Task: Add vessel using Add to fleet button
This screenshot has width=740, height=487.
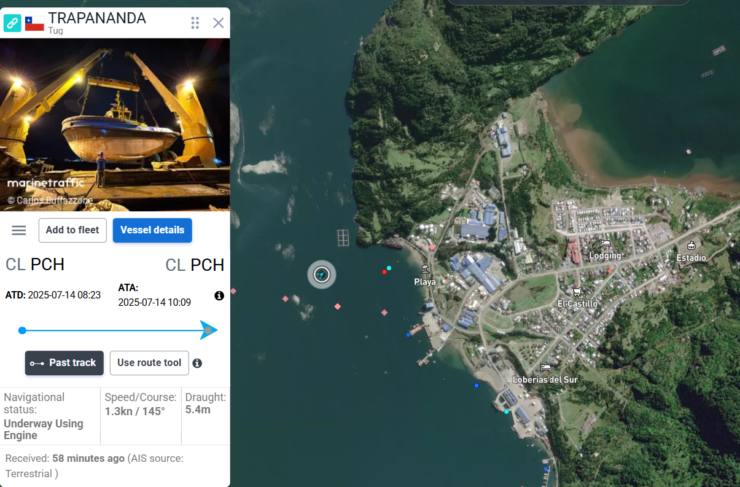Action: click(x=72, y=230)
